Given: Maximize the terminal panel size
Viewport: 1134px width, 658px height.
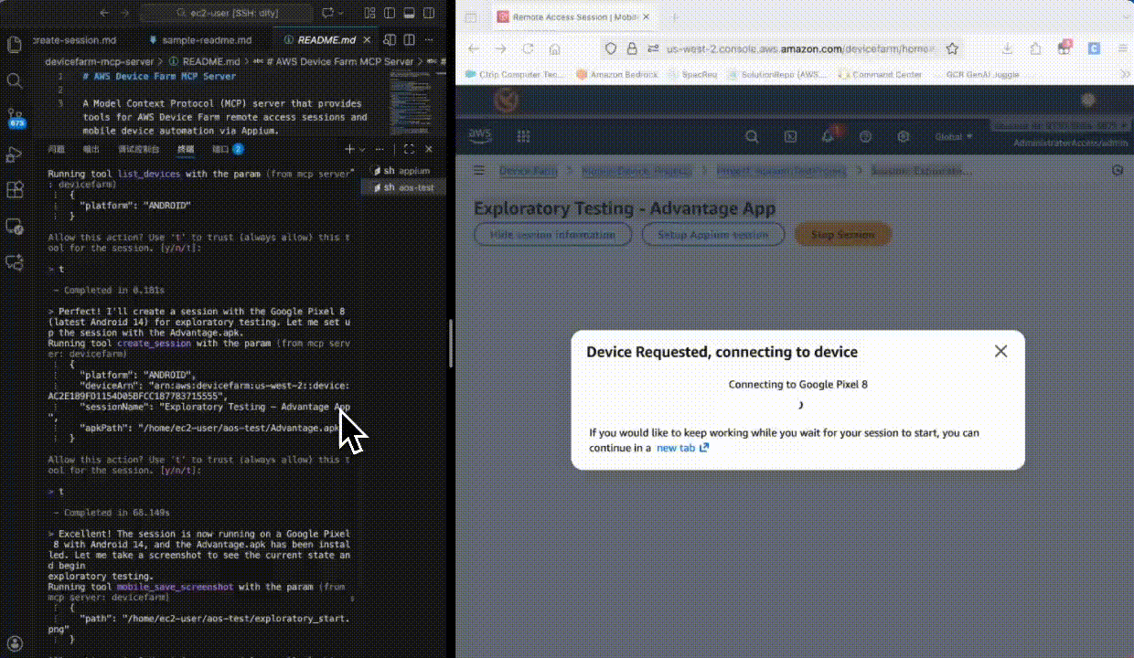Looking at the screenshot, I should point(409,149).
